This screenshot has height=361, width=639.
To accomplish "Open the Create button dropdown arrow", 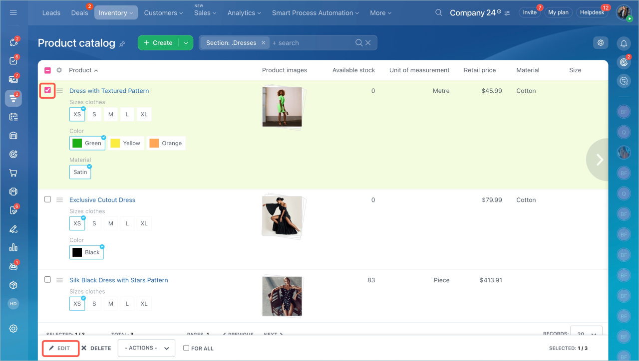I will pos(186,43).
